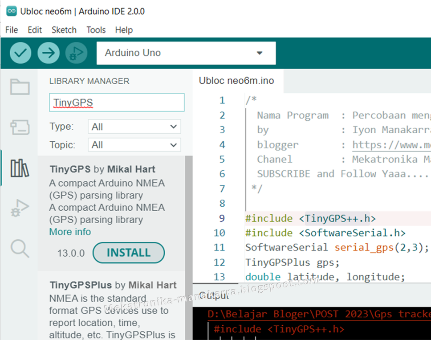The image size is (431, 340).
Task: Select the Library Manager books icon
Action: point(20,168)
